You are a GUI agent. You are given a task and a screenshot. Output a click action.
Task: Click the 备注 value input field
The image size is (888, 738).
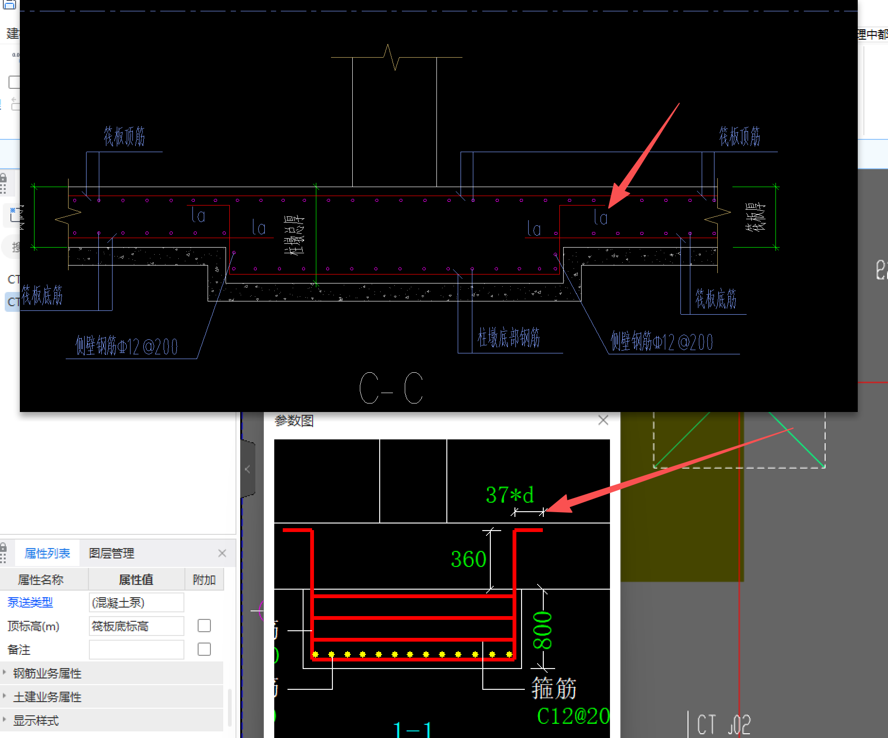[x=137, y=650]
